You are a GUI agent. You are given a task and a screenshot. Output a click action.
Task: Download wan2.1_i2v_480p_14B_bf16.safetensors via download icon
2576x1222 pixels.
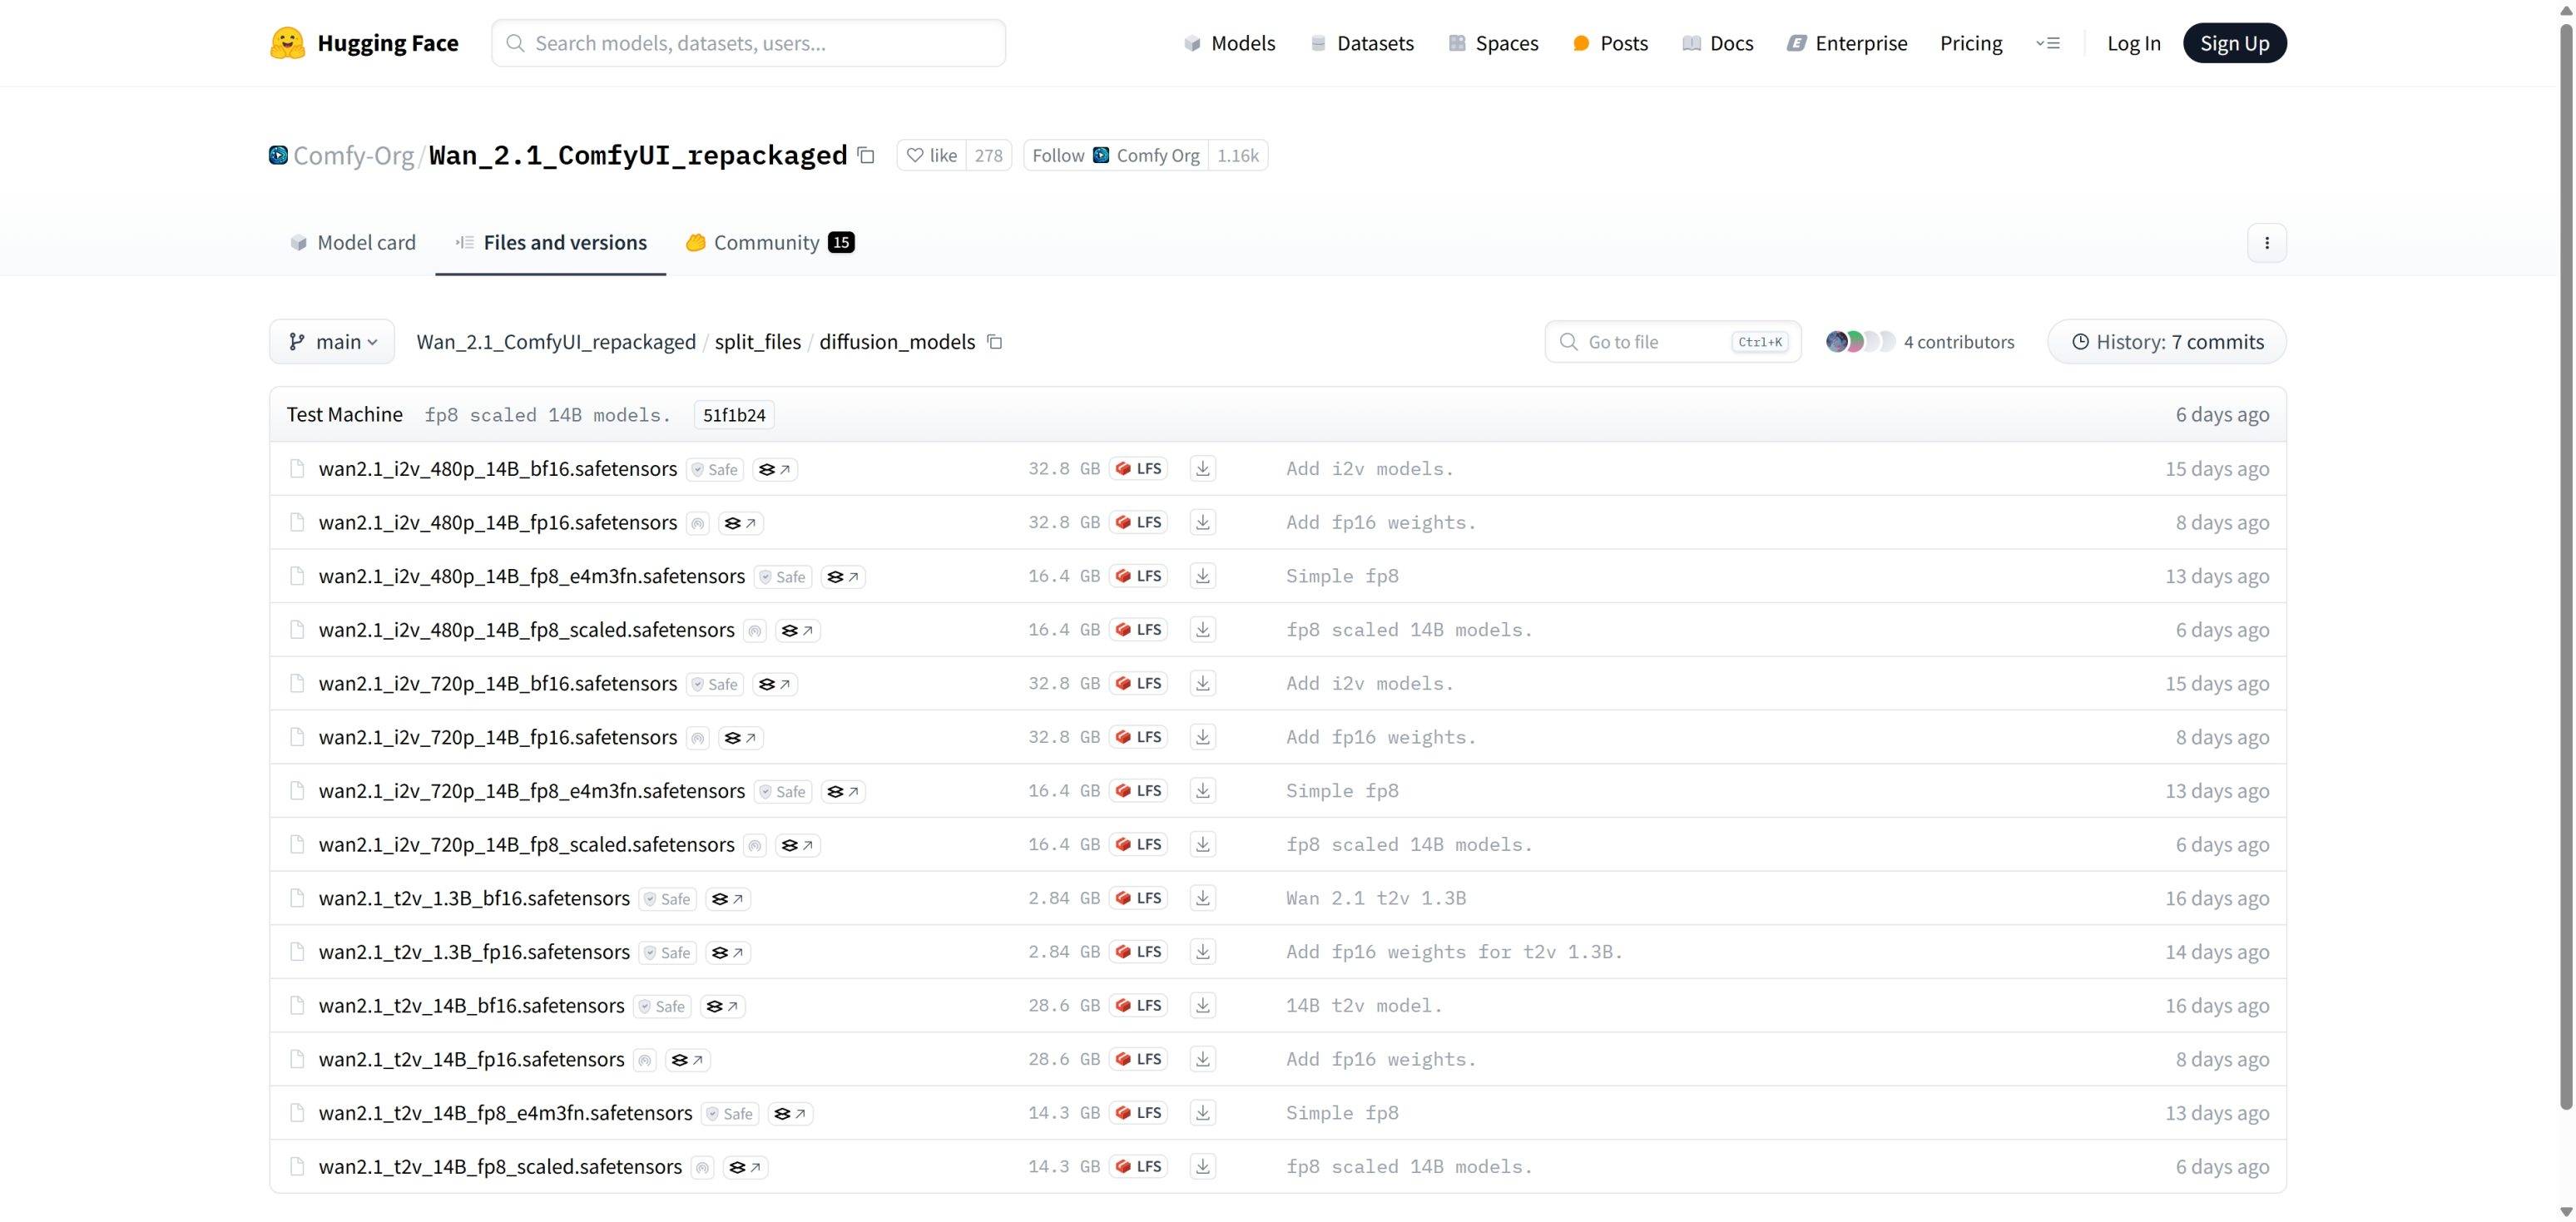1202,469
